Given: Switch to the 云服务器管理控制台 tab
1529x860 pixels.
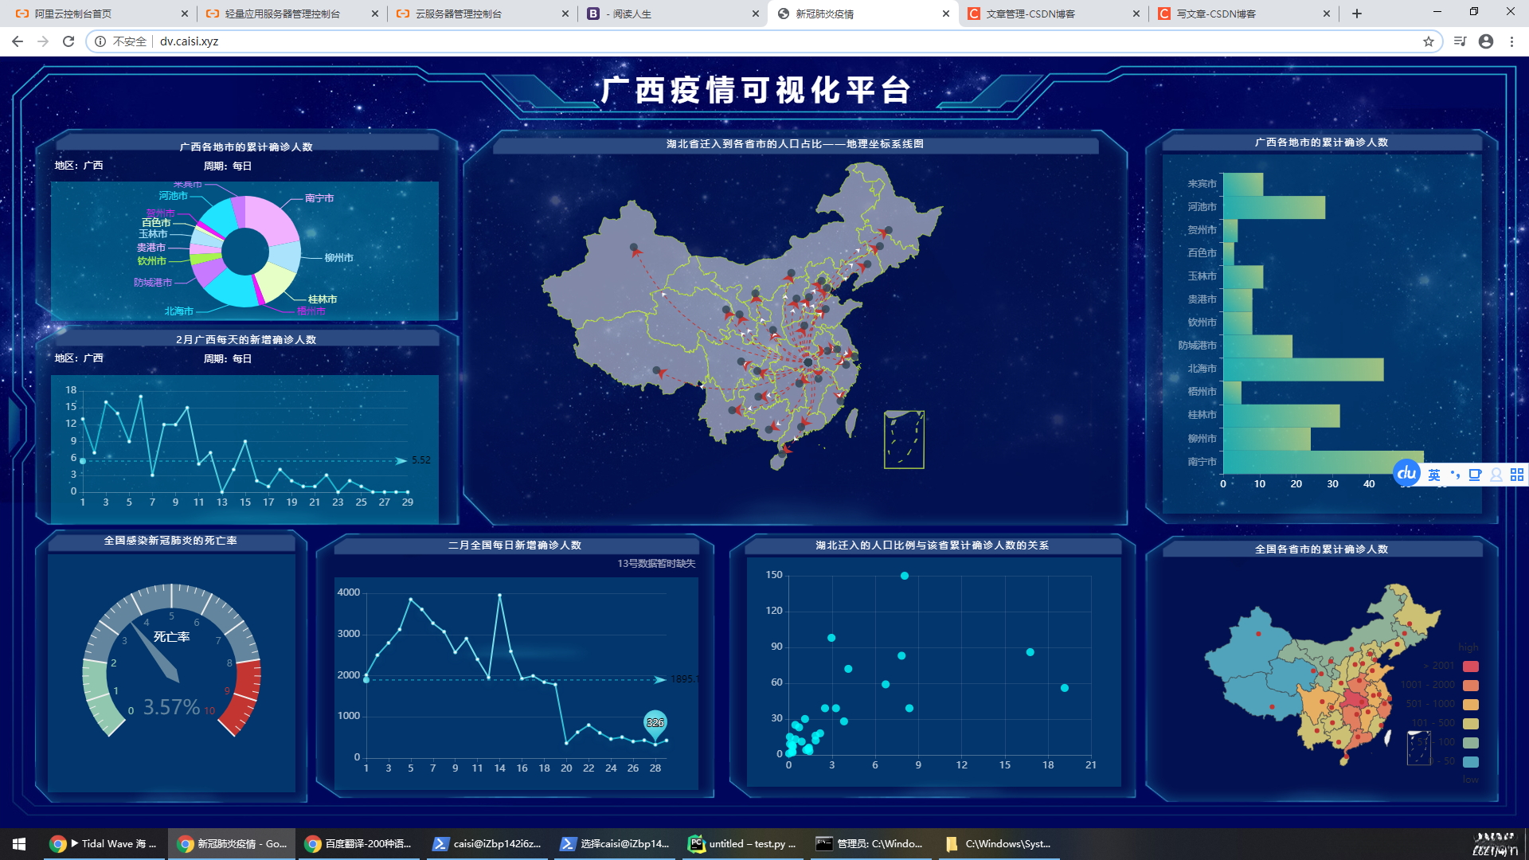Looking at the screenshot, I should click(459, 14).
